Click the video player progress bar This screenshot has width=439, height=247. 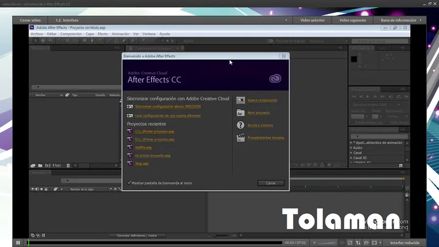tap(155, 243)
